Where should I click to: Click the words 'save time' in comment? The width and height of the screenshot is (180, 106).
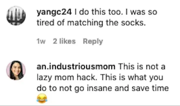coord(150,88)
